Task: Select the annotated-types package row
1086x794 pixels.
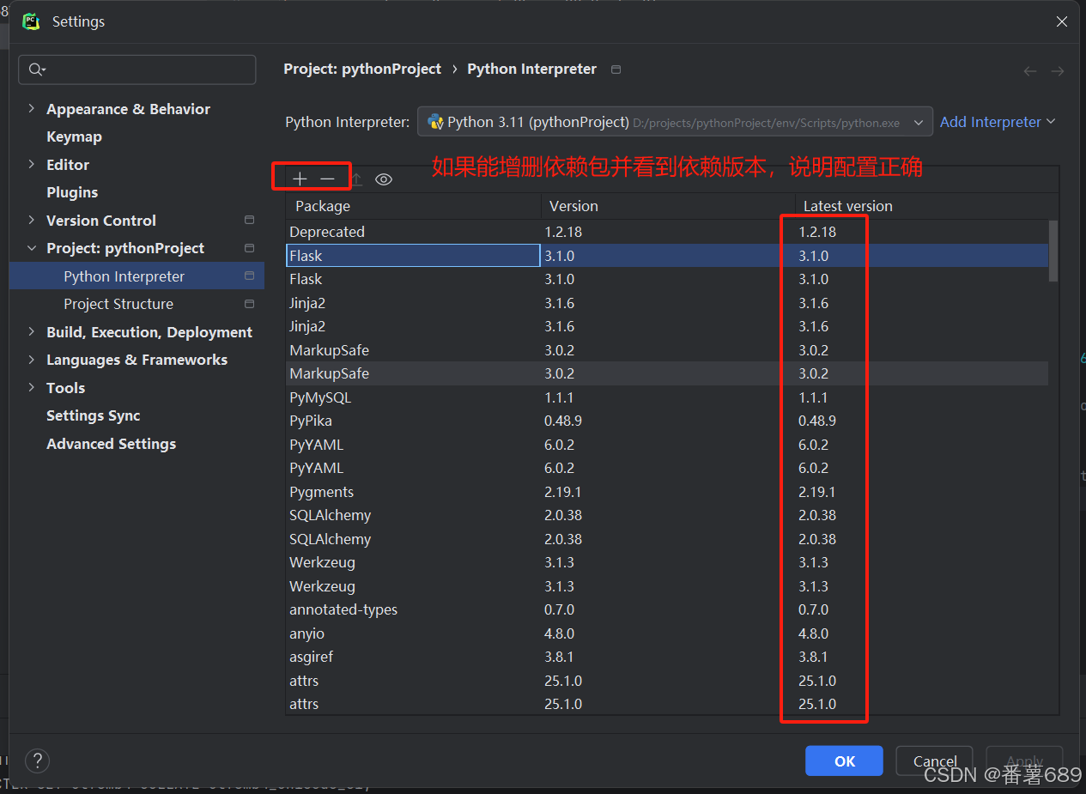Action: coord(667,609)
